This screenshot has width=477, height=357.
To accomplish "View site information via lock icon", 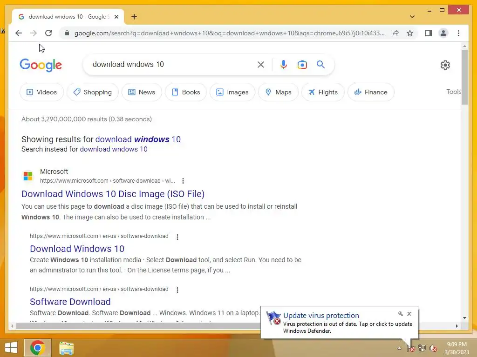I will click(67, 33).
